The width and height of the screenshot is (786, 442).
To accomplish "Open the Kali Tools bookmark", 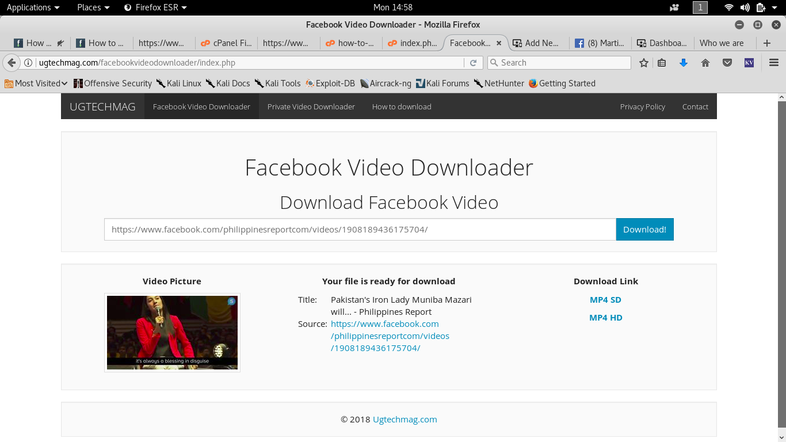I will 278,83.
